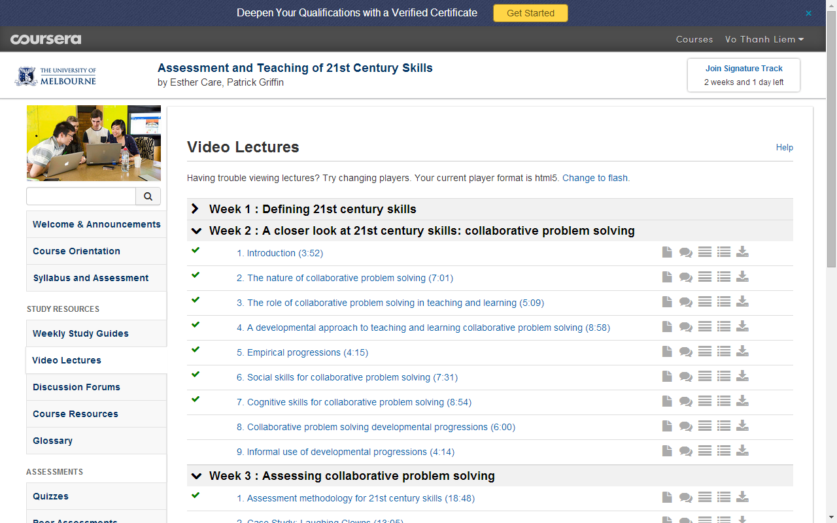Click the Get Started certificate button
Viewport: 837px width, 523px height.
point(530,13)
